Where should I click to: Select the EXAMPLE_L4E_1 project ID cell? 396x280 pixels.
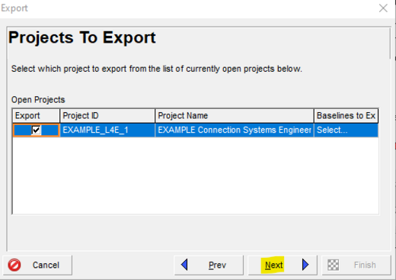coord(107,130)
